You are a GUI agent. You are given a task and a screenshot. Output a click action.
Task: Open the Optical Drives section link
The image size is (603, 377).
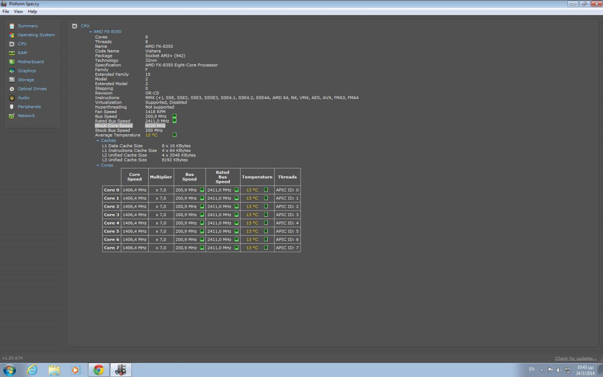(x=32, y=88)
